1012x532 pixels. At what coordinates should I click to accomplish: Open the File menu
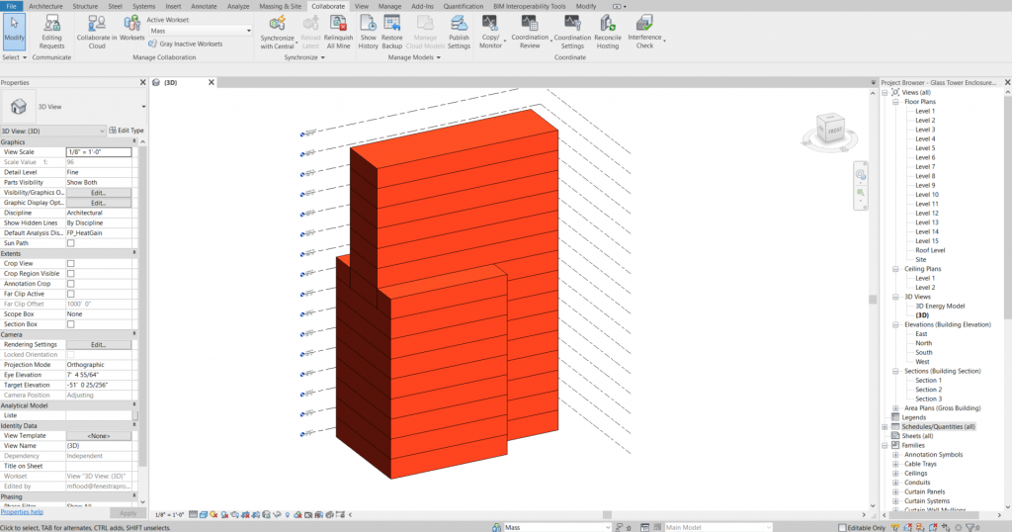tap(11, 6)
